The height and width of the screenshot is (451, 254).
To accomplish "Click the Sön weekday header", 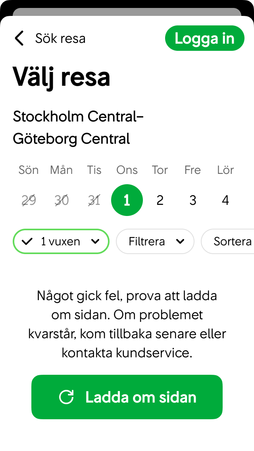I will click(28, 170).
